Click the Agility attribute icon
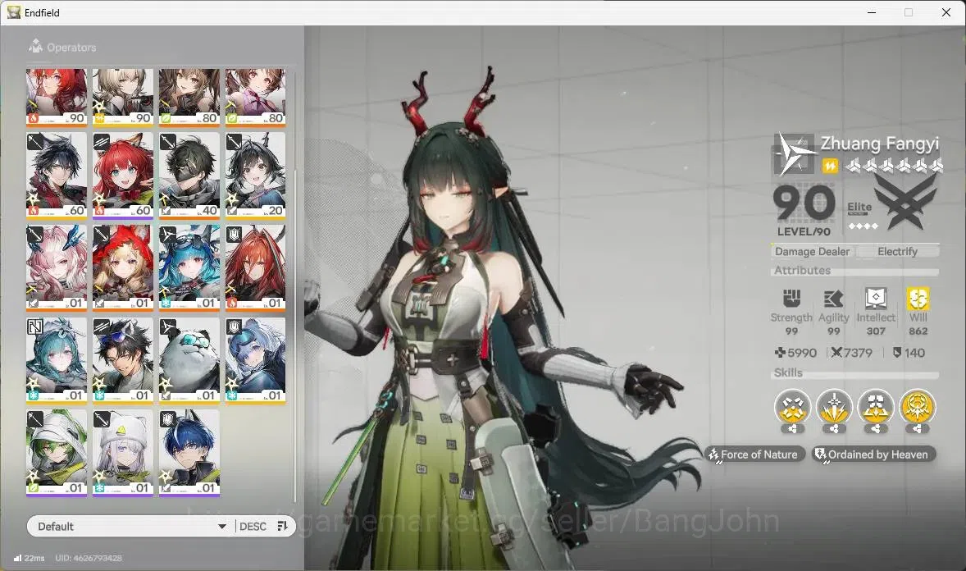The height and width of the screenshot is (571, 966). point(833,299)
